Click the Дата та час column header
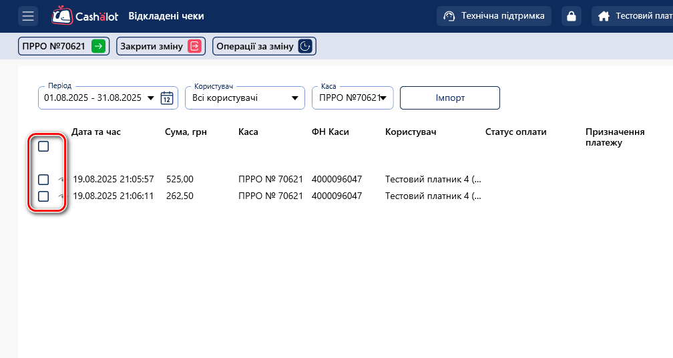Image resolution: width=673 pixels, height=358 pixels. [96, 132]
